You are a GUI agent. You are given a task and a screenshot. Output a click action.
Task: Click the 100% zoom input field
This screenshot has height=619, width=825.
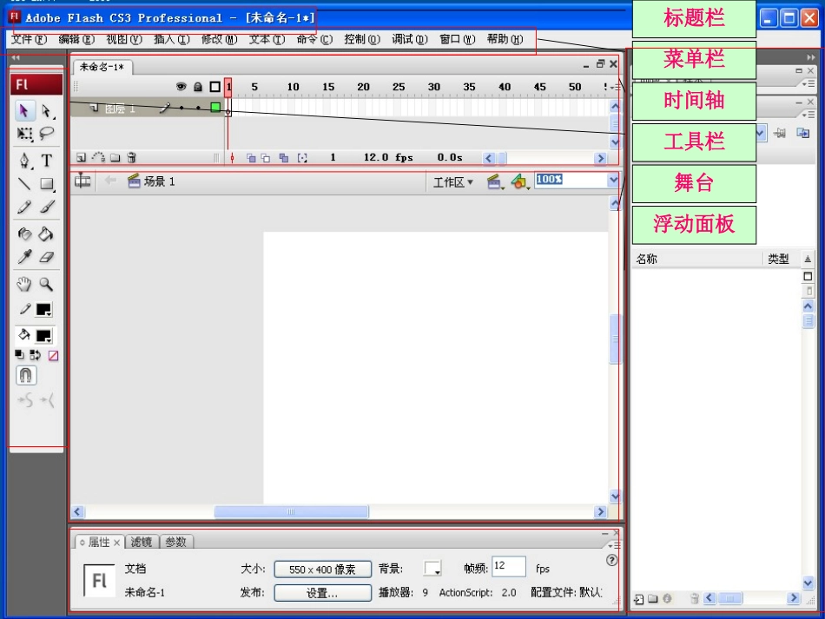[x=571, y=180]
